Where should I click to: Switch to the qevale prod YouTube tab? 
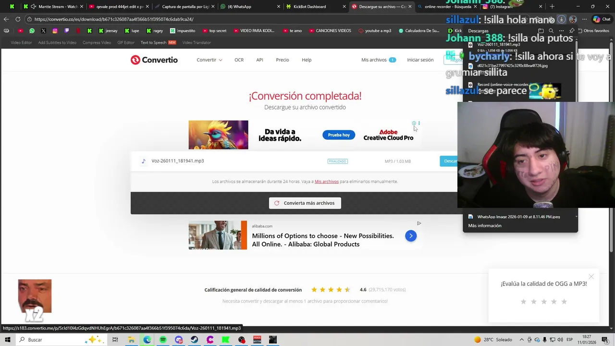(119, 7)
